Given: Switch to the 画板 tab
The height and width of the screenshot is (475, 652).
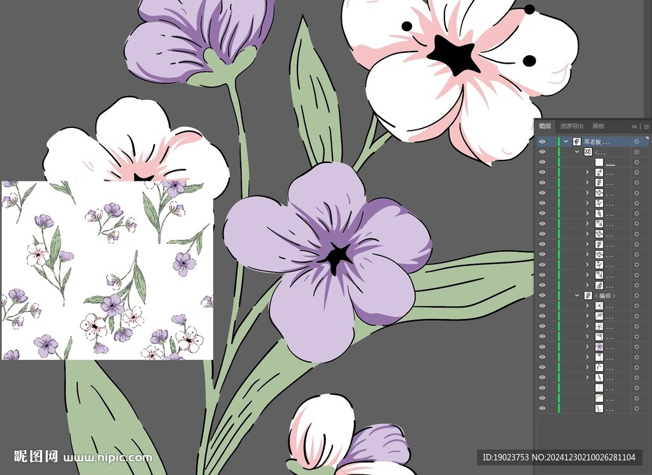Looking at the screenshot, I should click(x=599, y=126).
